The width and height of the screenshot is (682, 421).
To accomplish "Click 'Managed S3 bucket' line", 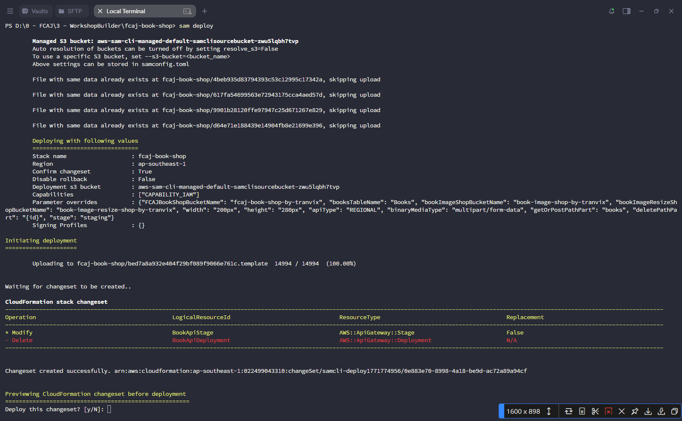I will (x=165, y=41).
